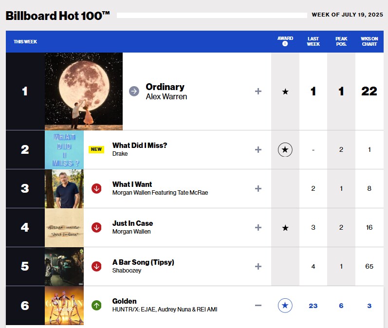Click the Morgan Wallen artist name under Just In Case

tap(131, 232)
